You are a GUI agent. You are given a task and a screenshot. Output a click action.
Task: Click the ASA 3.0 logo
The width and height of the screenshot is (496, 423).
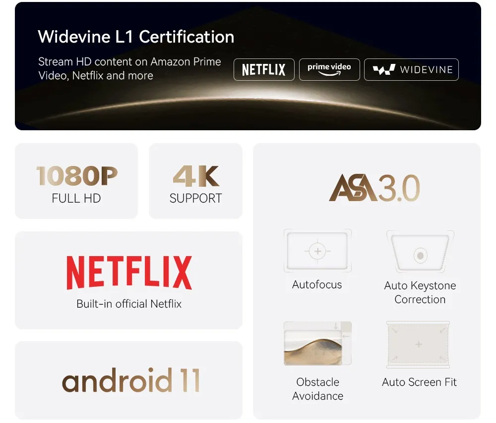[x=374, y=188]
